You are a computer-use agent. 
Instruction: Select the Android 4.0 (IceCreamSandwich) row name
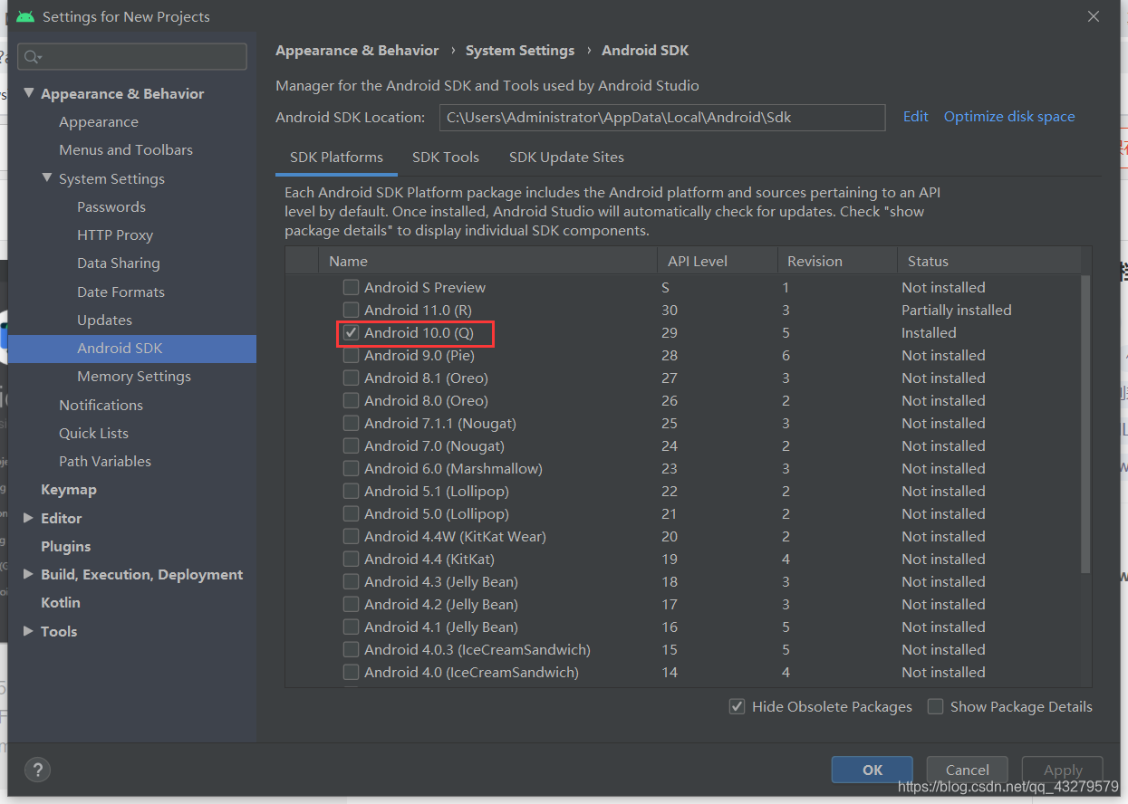(471, 672)
